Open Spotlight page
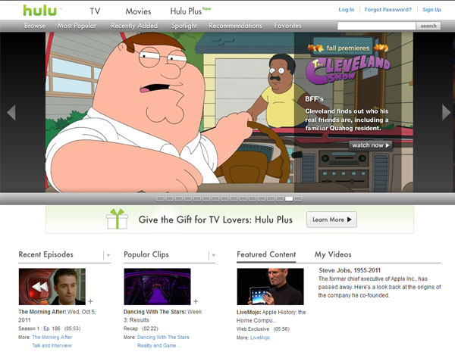 coord(184,26)
